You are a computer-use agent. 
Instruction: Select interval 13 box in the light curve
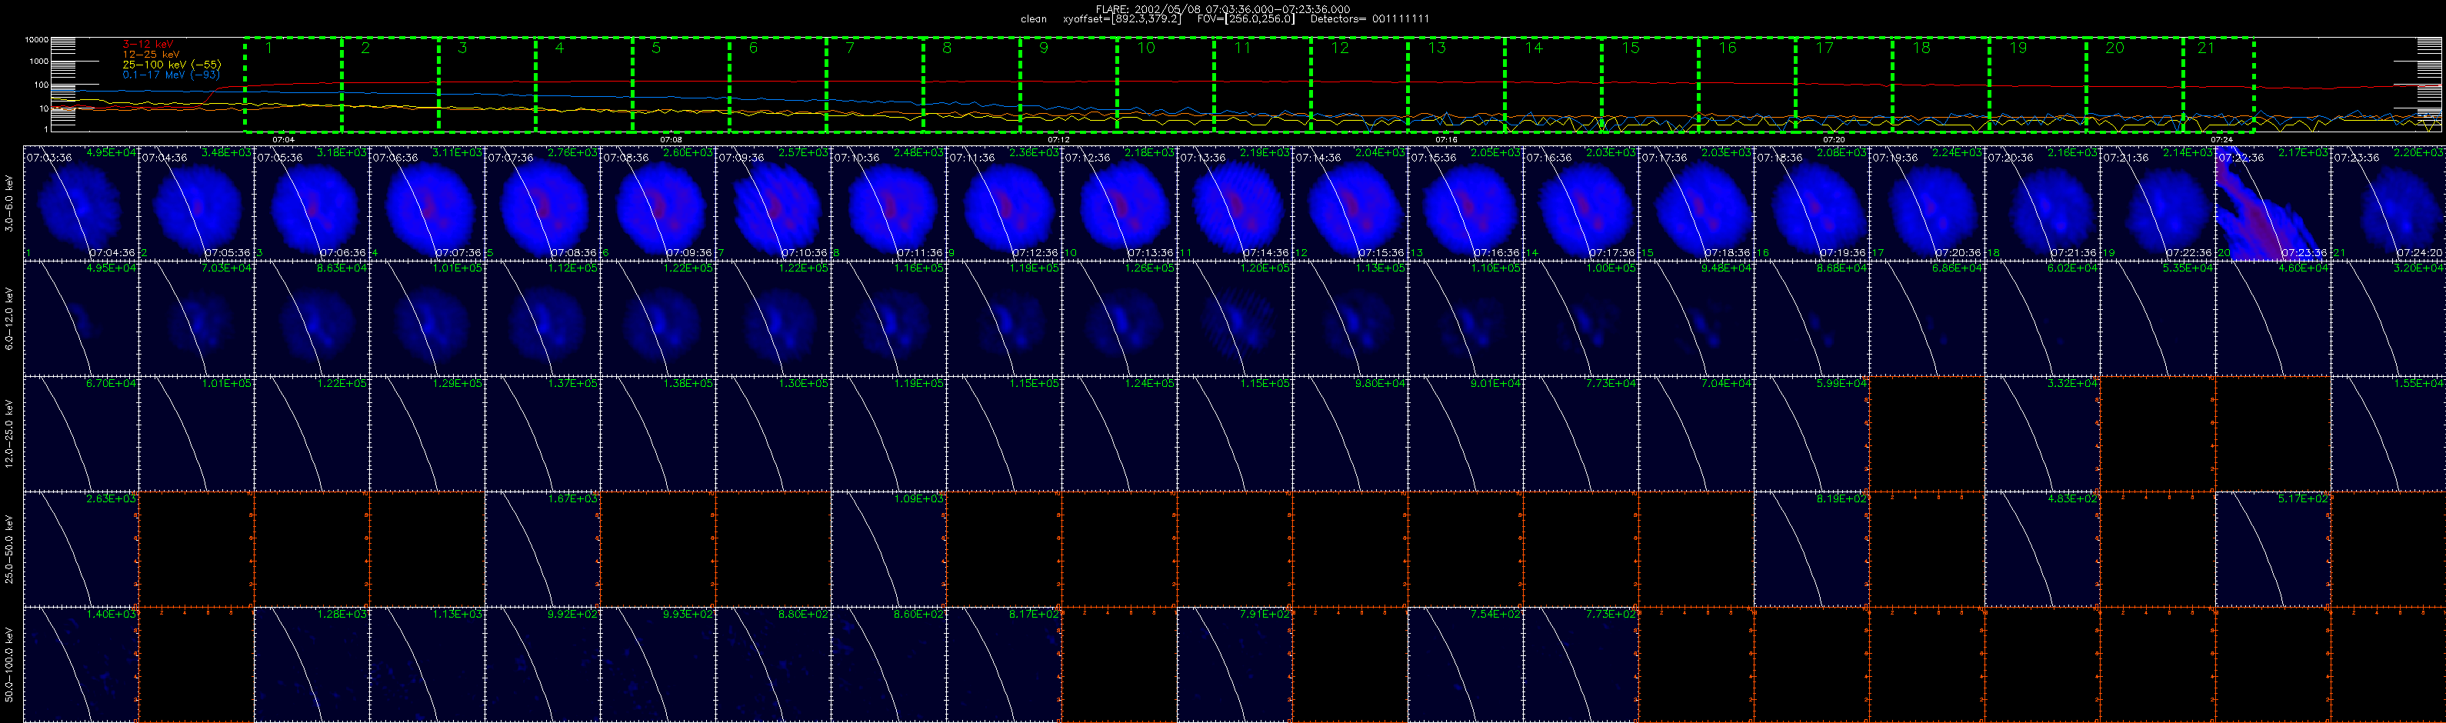(x=1457, y=85)
